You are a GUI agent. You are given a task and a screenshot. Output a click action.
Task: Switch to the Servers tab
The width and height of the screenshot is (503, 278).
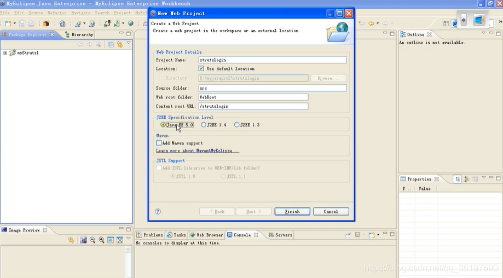click(280, 235)
